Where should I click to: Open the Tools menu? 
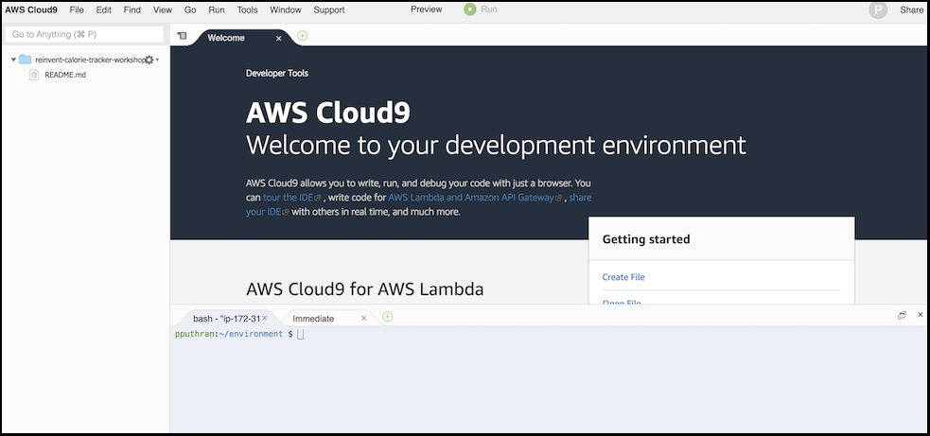click(x=247, y=10)
